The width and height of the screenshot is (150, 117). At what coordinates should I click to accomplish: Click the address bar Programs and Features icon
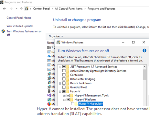(27, 9)
